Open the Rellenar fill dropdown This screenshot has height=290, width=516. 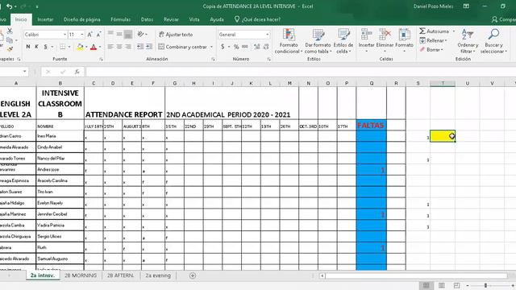(x=434, y=40)
